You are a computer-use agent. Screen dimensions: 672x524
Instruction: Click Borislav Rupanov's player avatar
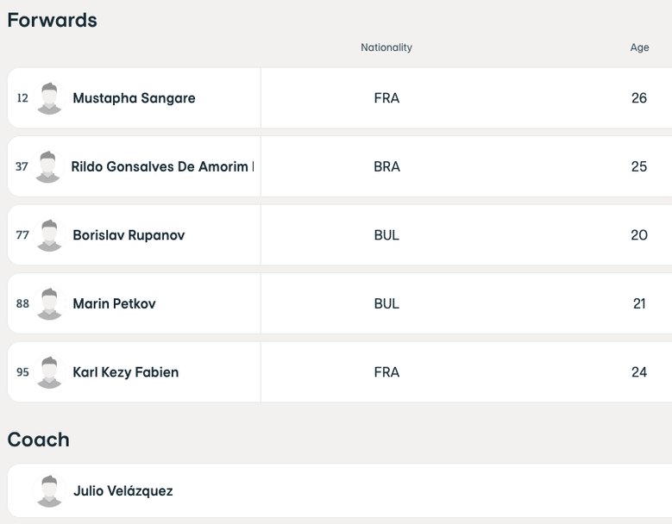click(49, 235)
